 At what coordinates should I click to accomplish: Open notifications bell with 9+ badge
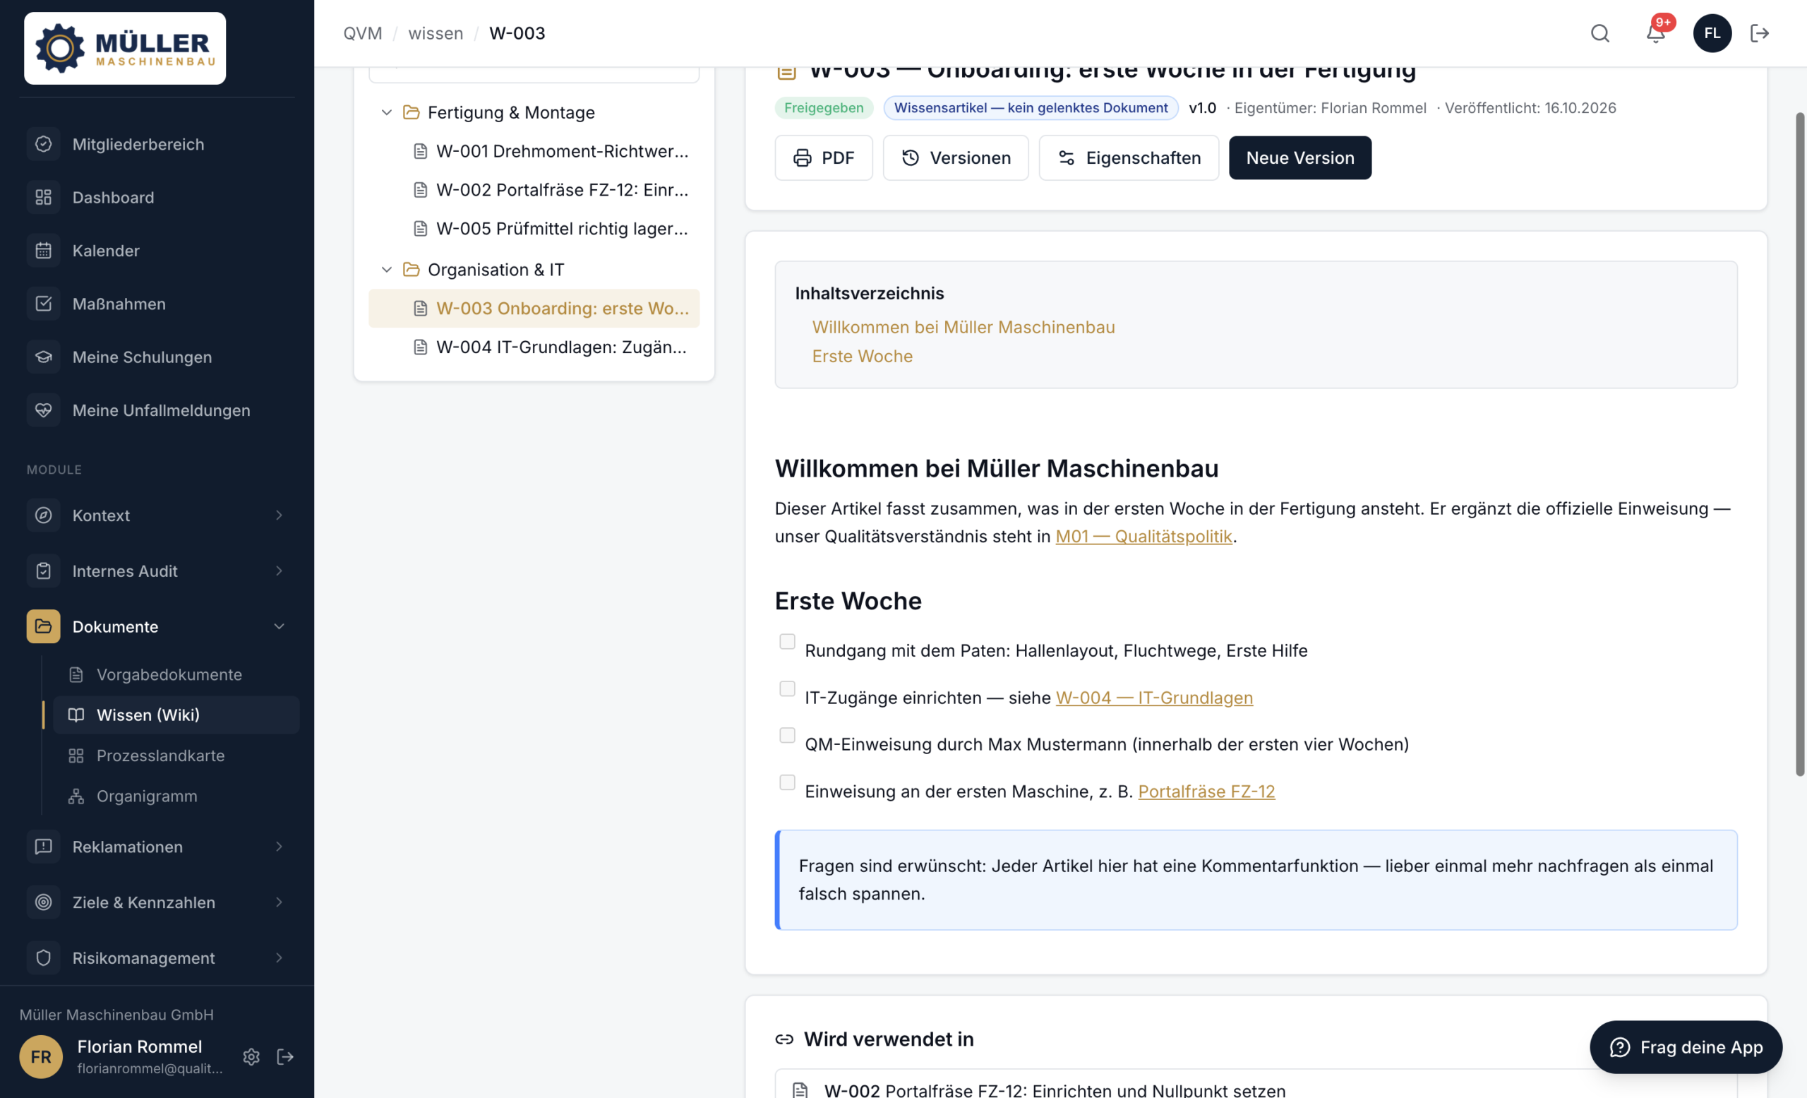(x=1656, y=33)
